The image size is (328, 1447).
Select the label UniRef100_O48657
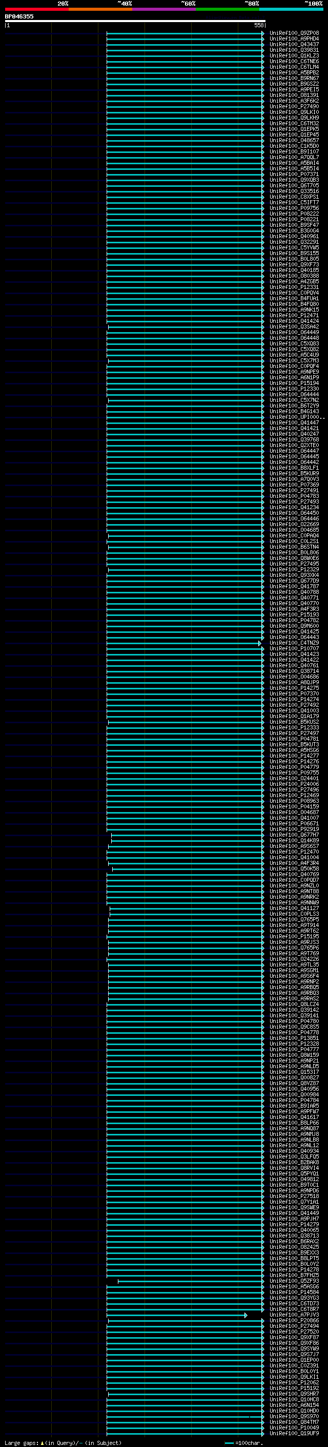coord(294,141)
